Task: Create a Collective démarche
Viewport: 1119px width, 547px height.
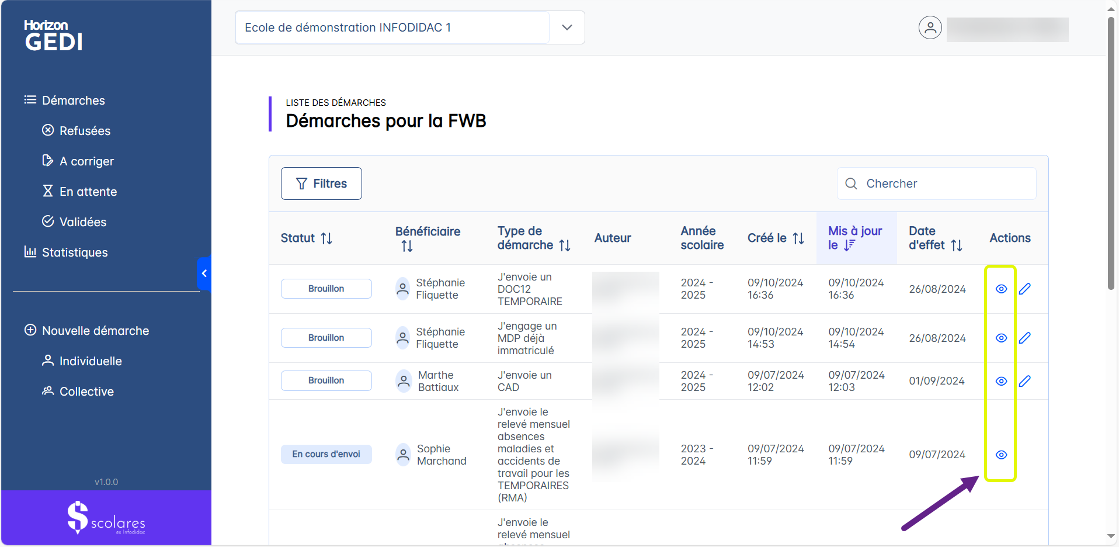Action: click(x=78, y=392)
